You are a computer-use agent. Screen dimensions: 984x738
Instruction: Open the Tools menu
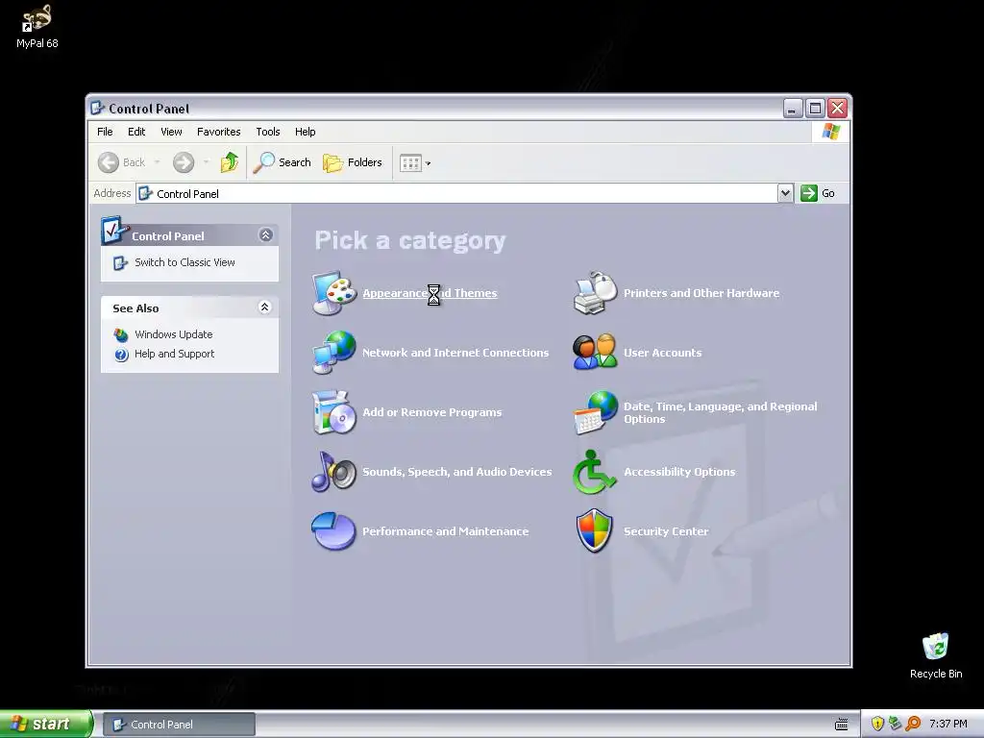click(267, 132)
